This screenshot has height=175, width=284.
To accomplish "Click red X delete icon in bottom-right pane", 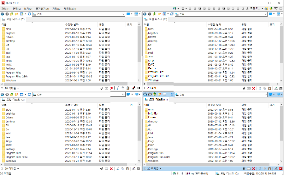I will (254, 169).
